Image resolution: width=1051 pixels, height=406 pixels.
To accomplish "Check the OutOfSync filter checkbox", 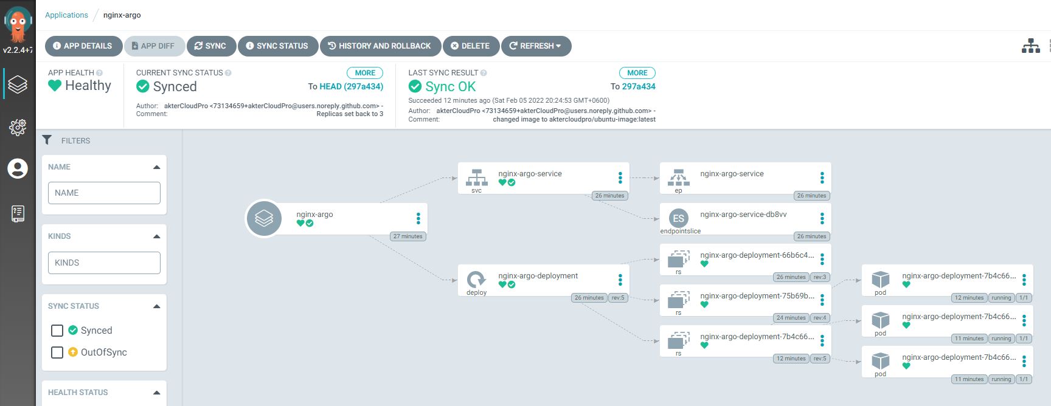I will tap(57, 353).
